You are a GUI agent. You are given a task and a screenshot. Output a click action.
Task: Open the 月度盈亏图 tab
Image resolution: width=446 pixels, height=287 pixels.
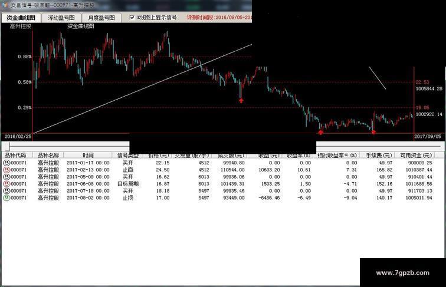[x=101, y=18]
